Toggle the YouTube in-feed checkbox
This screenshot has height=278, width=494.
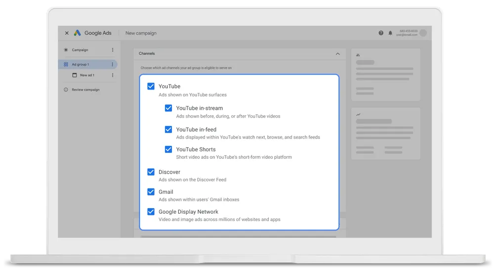tap(168, 130)
